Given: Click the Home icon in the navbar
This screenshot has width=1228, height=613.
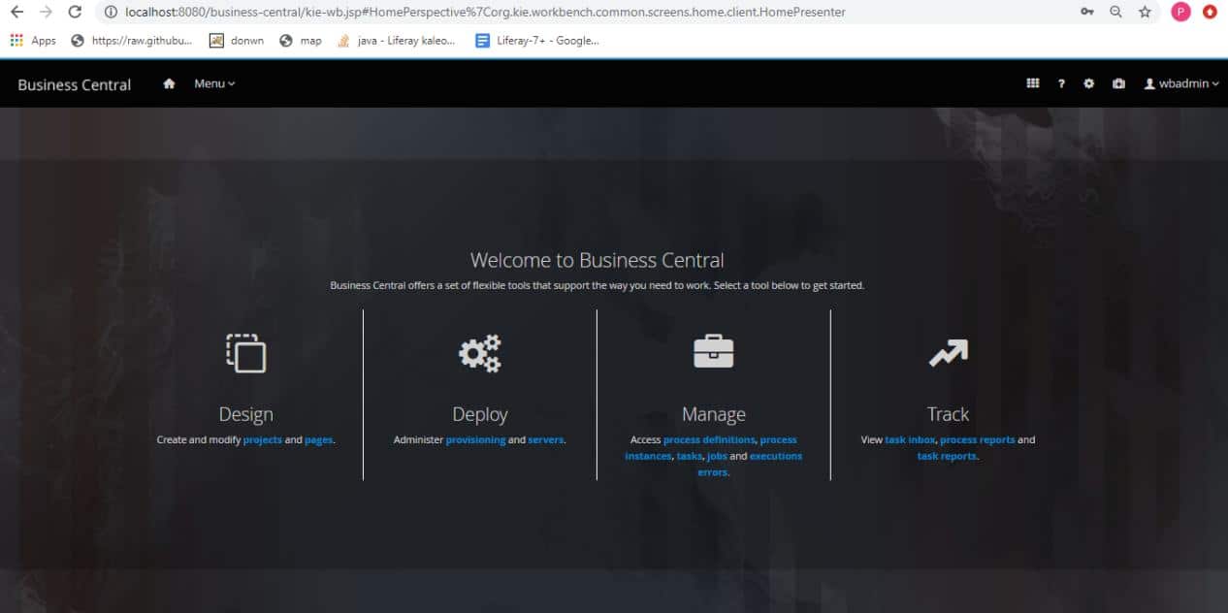Looking at the screenshot, I should (169, 83).
